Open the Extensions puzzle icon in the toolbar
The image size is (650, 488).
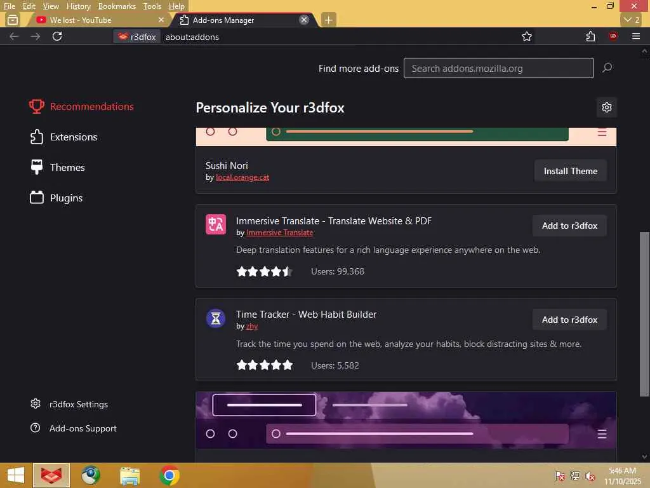tap(591, 36)
